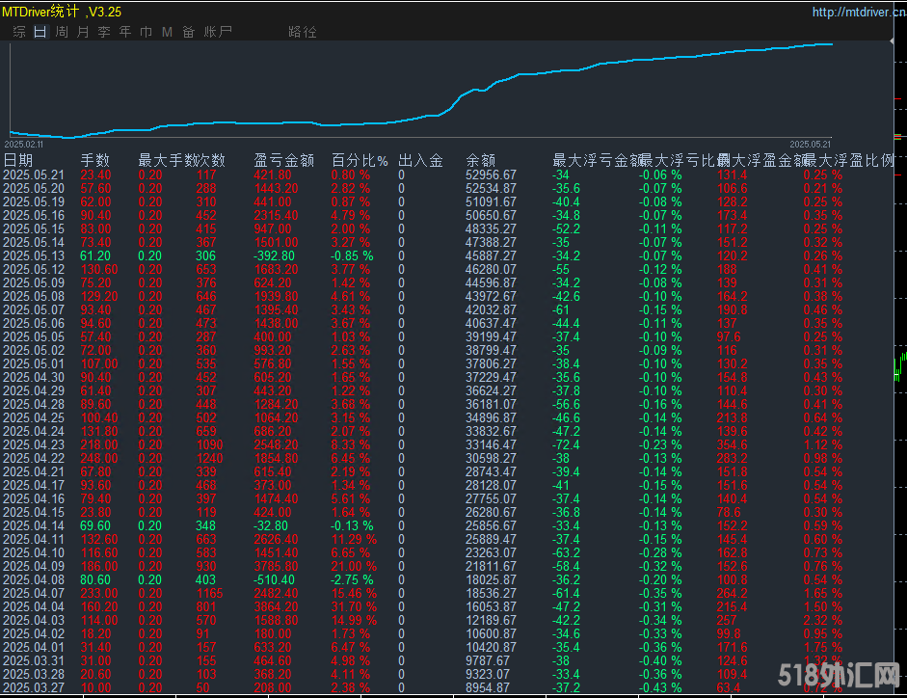Click the 盈亏金额 column header

284,160
